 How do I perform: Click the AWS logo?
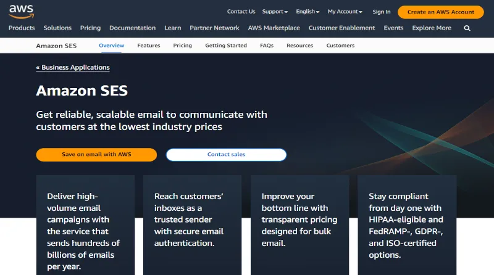tap(21, 12)
